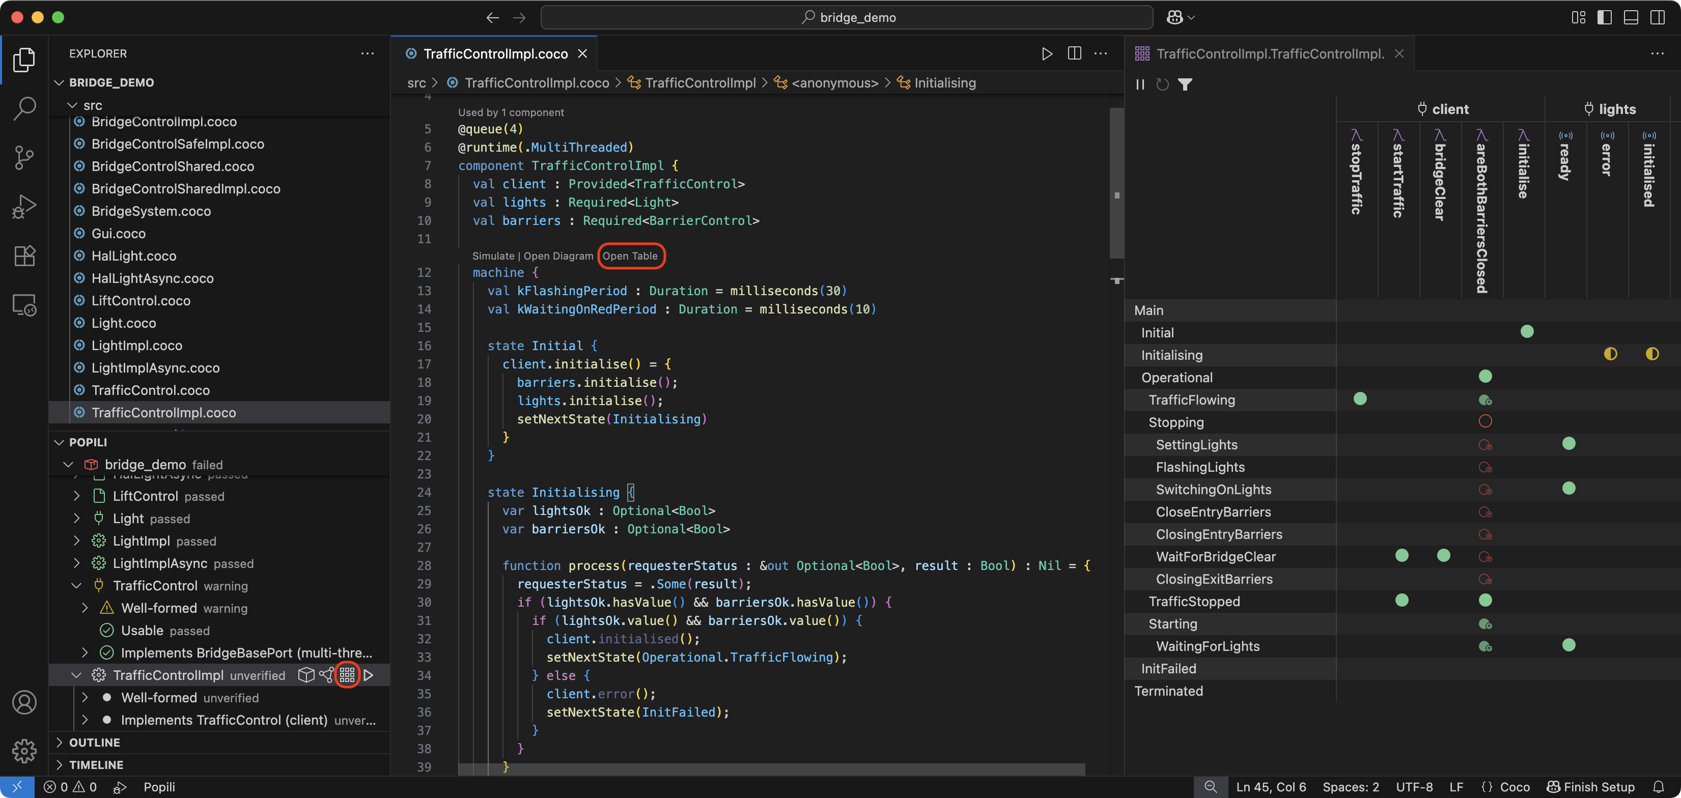
Task: Open the Extensions view icon
Action: pos(24,256)
